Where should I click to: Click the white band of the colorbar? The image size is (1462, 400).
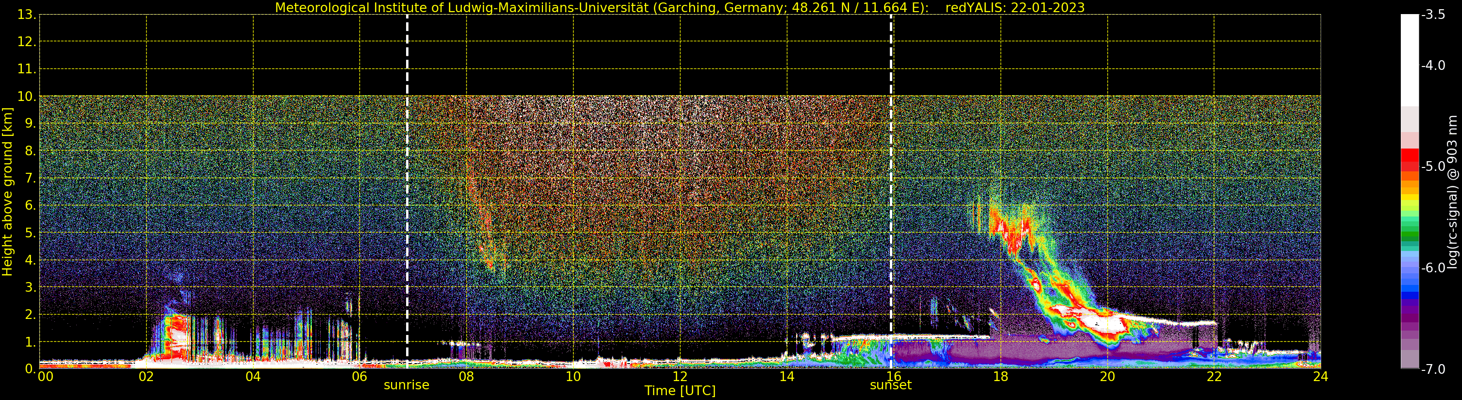pos(1410,60)
